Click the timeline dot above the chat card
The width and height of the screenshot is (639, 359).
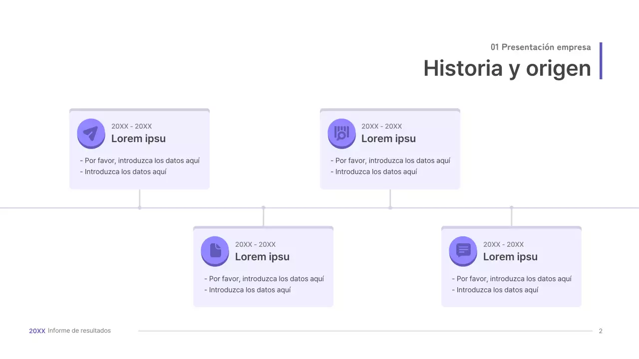coord(511,207)
